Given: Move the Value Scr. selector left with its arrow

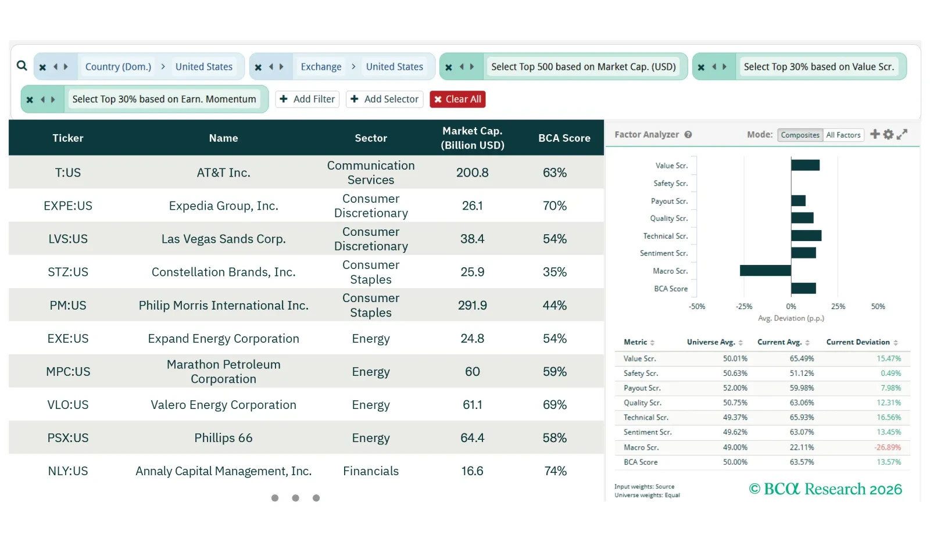Looking at the screenshot, I should 714,67.
